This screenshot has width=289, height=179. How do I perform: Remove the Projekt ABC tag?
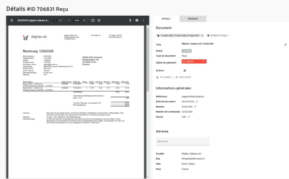pyautogui.click(x=202, y=35)
